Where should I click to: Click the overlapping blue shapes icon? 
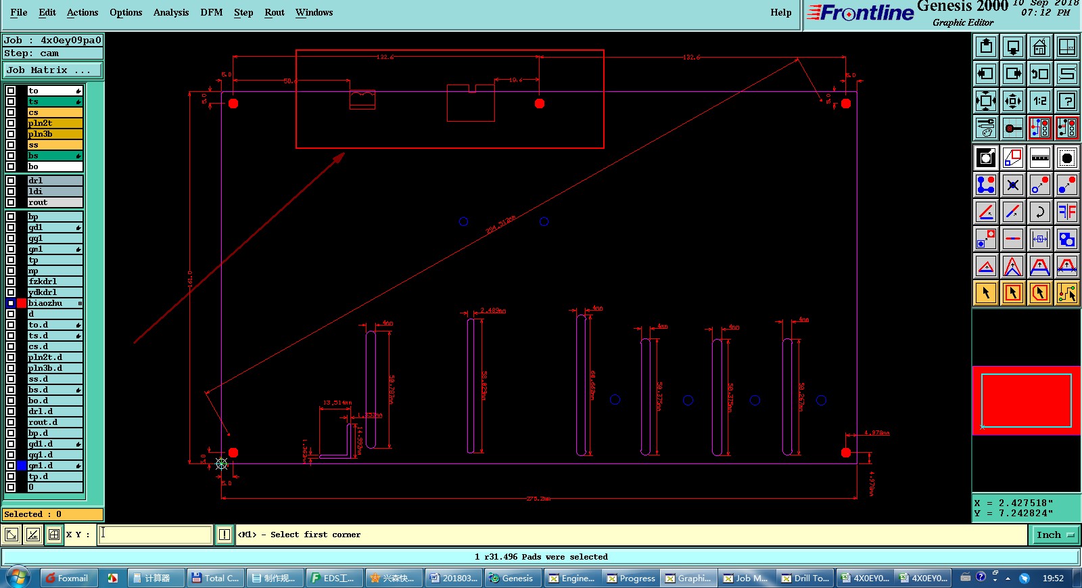1067,239
